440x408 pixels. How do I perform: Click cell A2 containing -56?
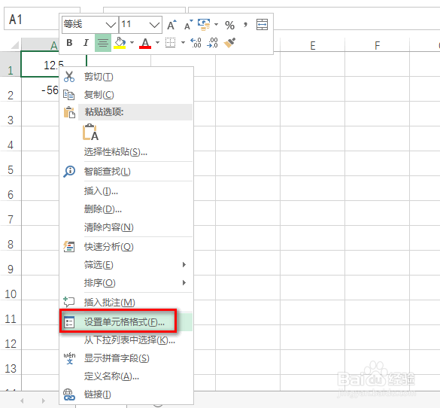[x=40, y=90]
